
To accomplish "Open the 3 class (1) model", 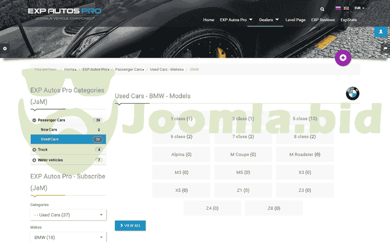I will tap(243, 119).
